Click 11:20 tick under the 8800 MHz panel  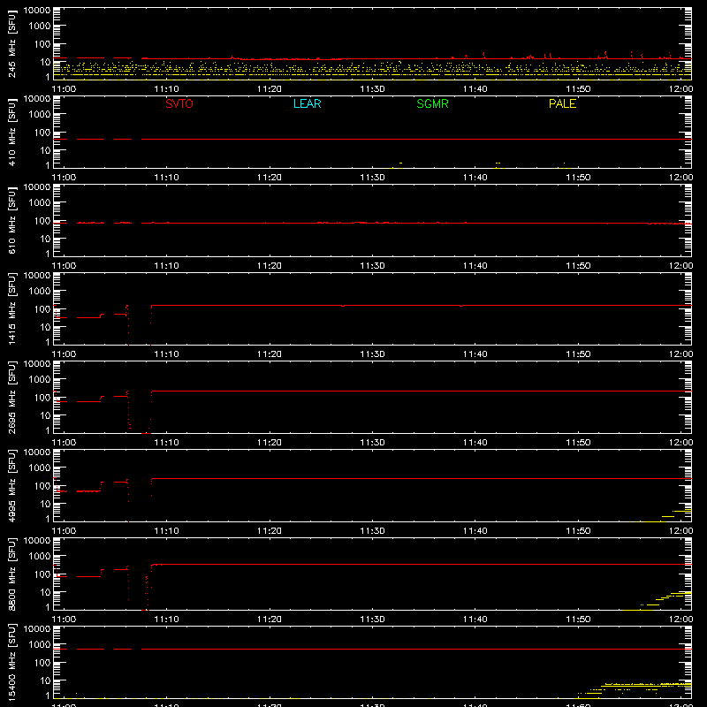(270, 620)
